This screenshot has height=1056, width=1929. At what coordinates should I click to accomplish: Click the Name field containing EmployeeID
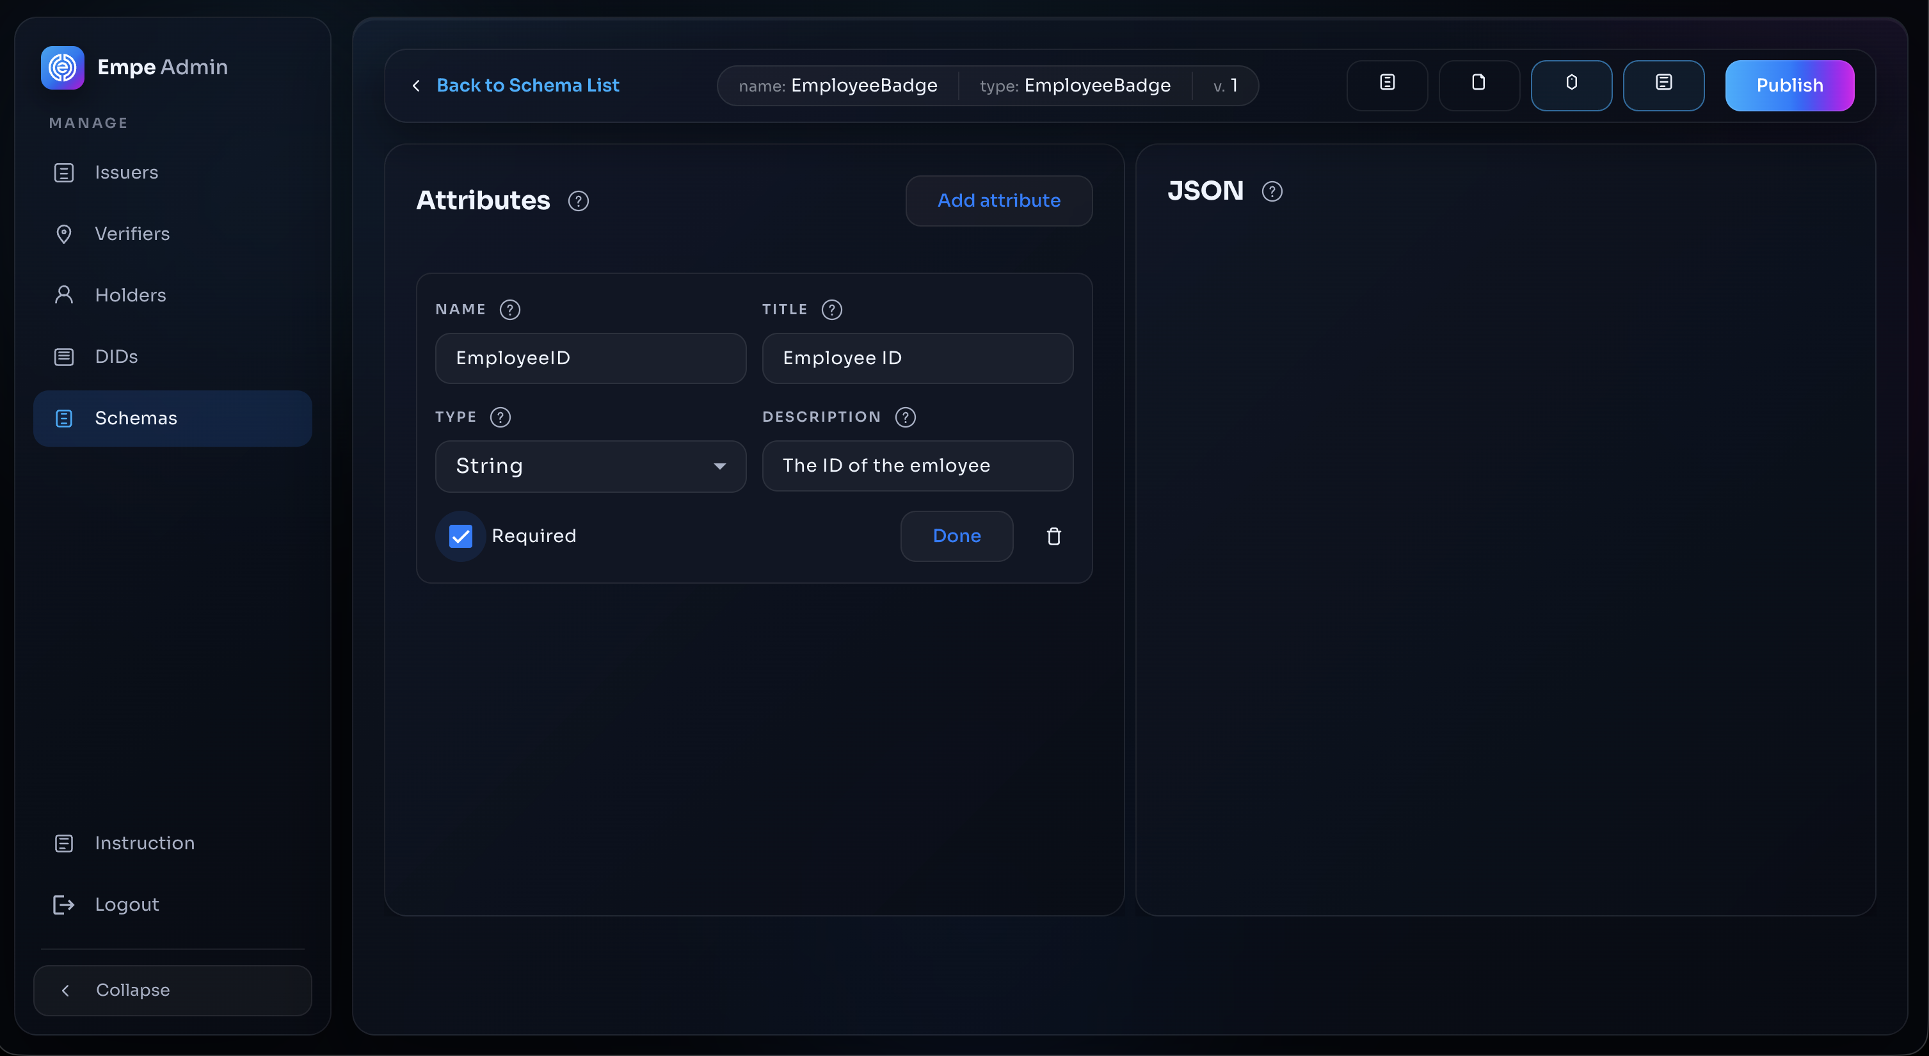pyautogui.click(x=590, y=358)
